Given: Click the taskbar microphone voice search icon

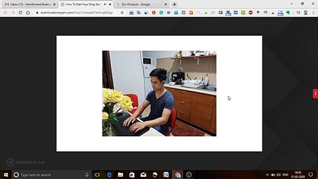Looking at the screenshot, I should point(86,175).
